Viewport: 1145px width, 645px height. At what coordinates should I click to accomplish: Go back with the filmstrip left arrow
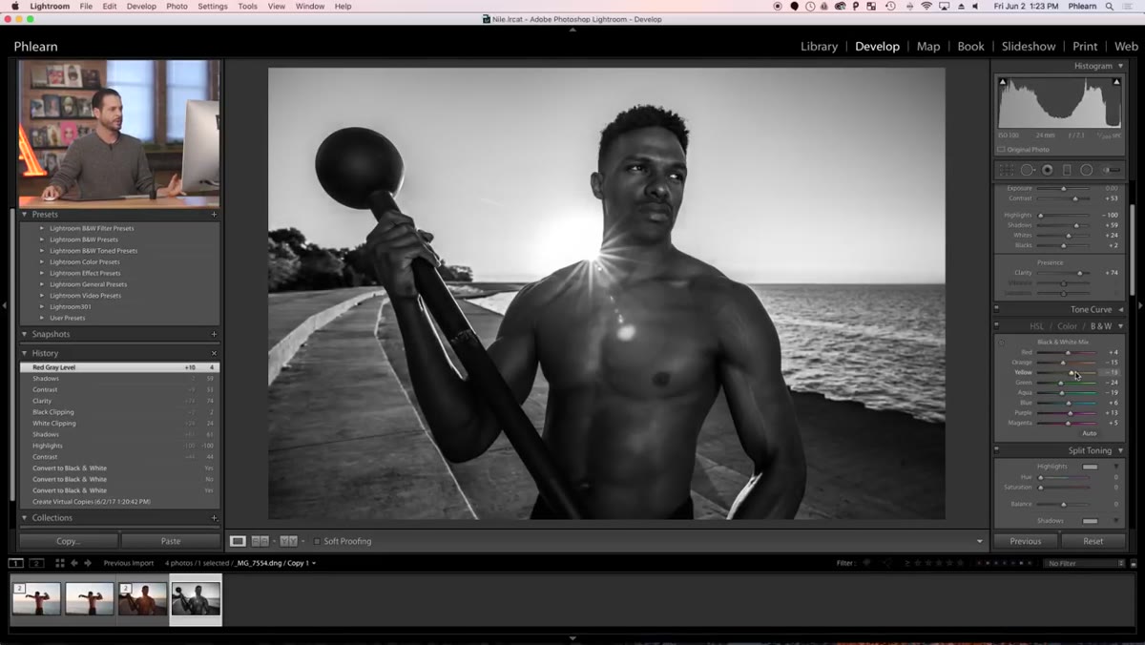74,563
